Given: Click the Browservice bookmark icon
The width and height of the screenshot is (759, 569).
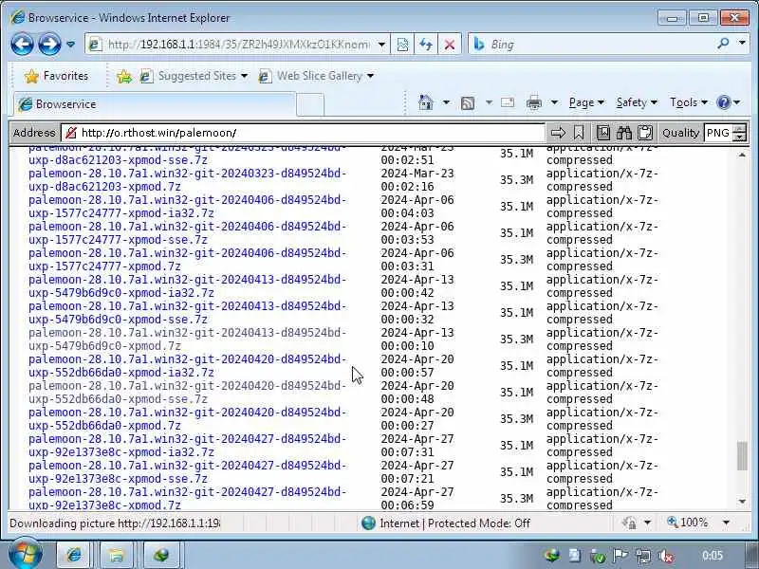Looking at the screenshot, I should click(579, 133).
